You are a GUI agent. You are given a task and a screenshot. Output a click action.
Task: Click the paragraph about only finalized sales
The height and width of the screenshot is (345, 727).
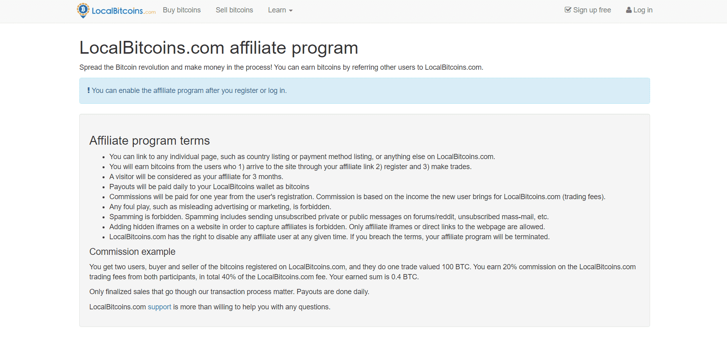click(229, 292)
